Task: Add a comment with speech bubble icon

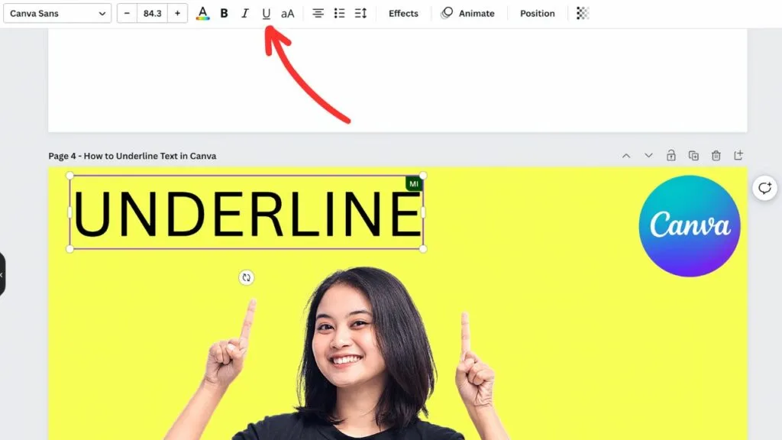Action: click(x=764, y=188)
